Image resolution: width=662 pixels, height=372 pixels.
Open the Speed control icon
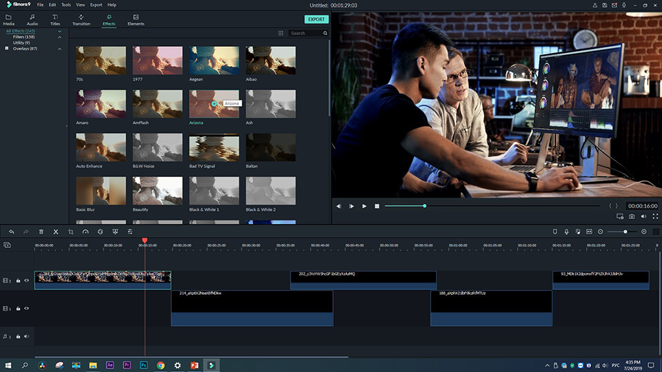[x=86, y=231]
